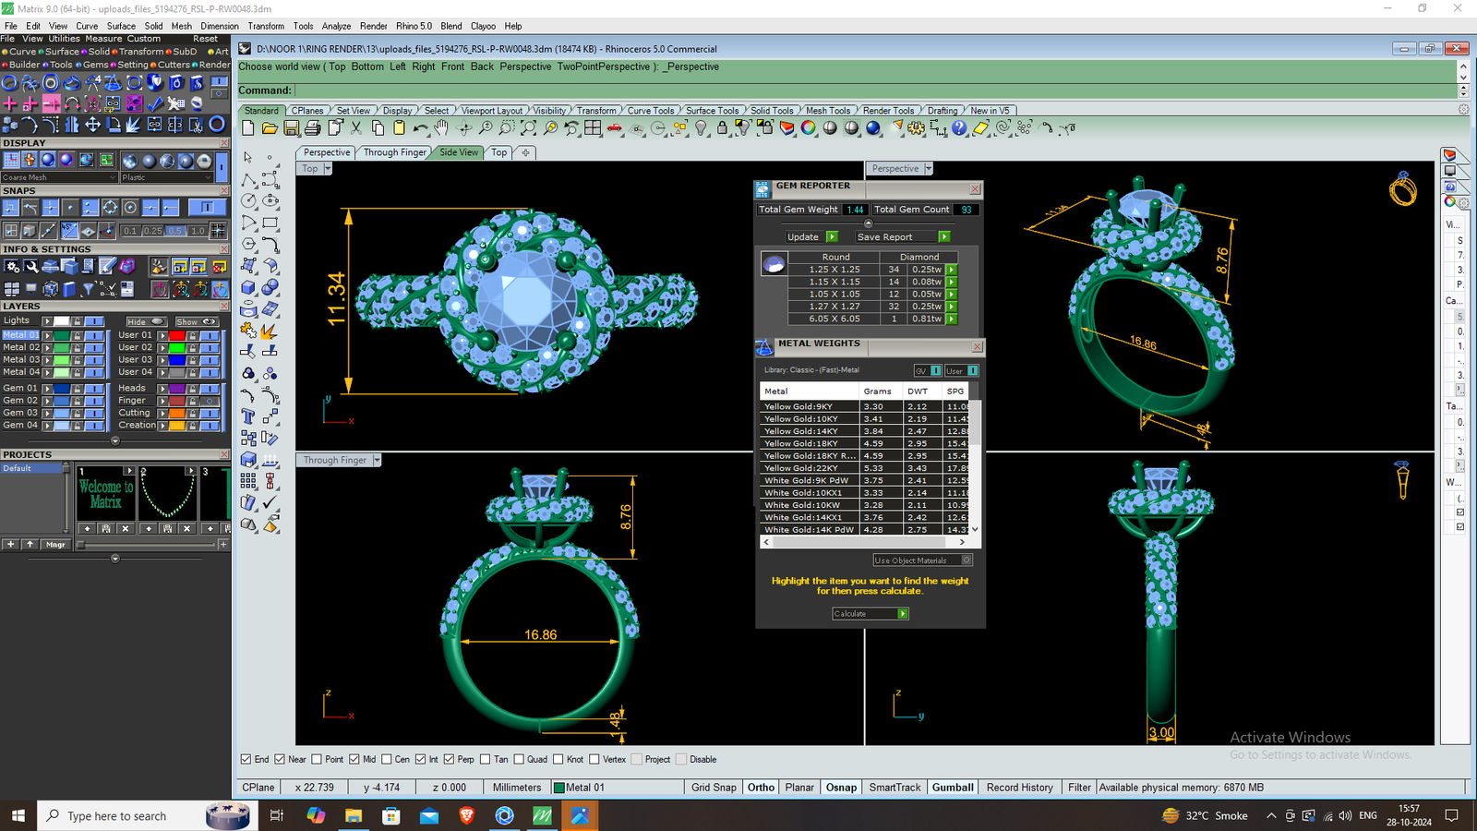Click the Command input field

875,90
